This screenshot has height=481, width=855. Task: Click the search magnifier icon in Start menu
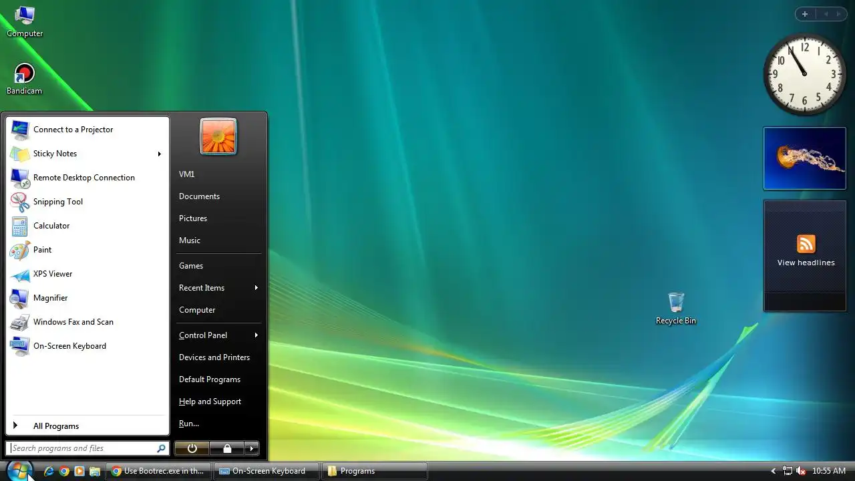(x=161, y=448)
